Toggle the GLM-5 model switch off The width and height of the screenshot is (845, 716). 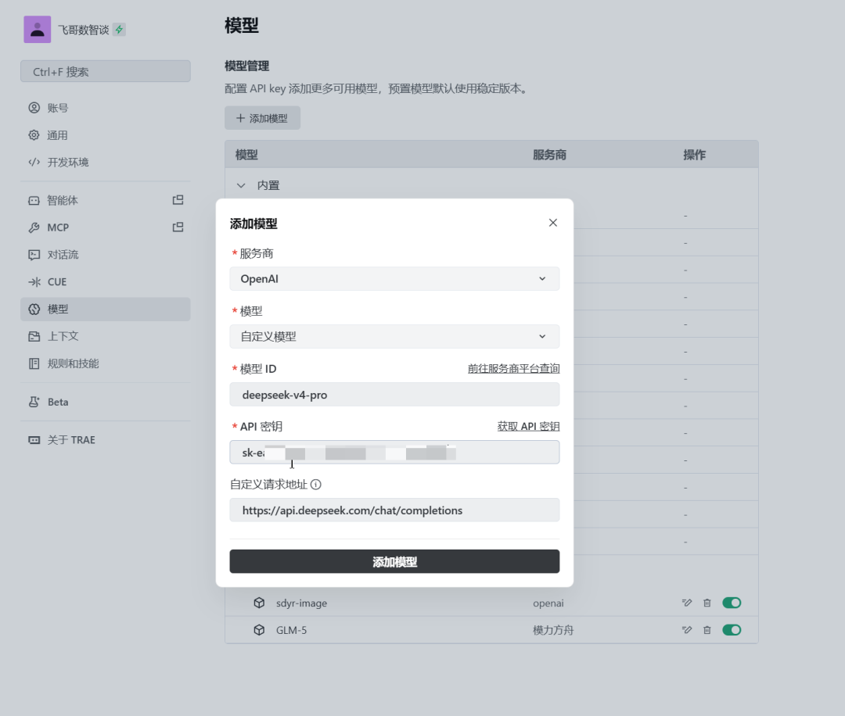[x=731, y=629]
